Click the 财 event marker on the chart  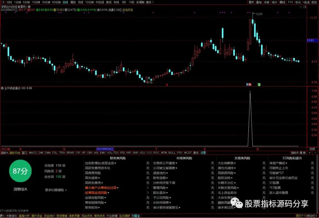pos(248,84)
